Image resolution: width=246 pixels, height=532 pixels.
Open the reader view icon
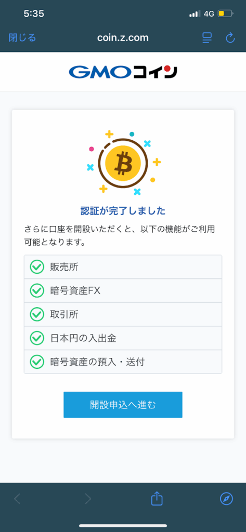[207, 37]
